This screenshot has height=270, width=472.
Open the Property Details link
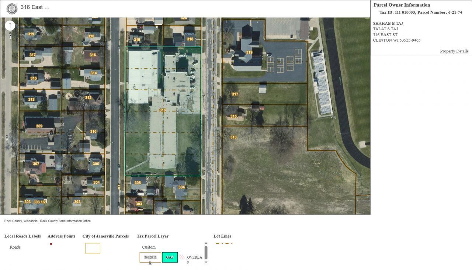[x=454, y=51]
